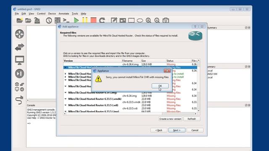The height and width of the screenshot is (151, 269).
Task: Open the Annotate menu
Action: pyautogui.click(x=63, y=14)
